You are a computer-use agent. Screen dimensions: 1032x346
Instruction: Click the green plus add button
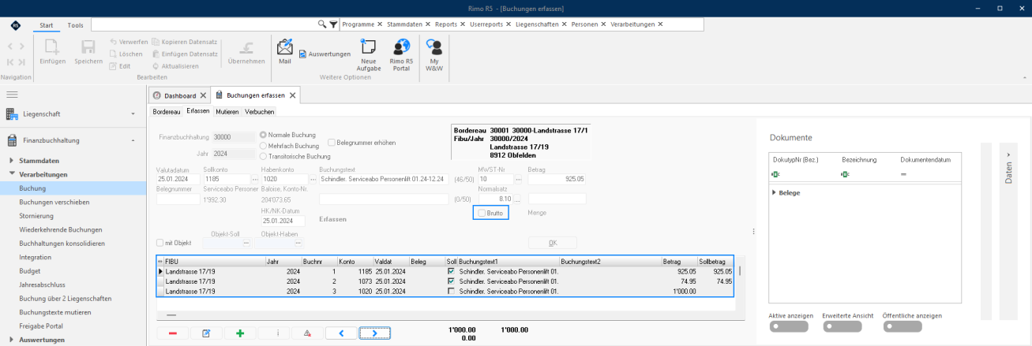point(240,333)
